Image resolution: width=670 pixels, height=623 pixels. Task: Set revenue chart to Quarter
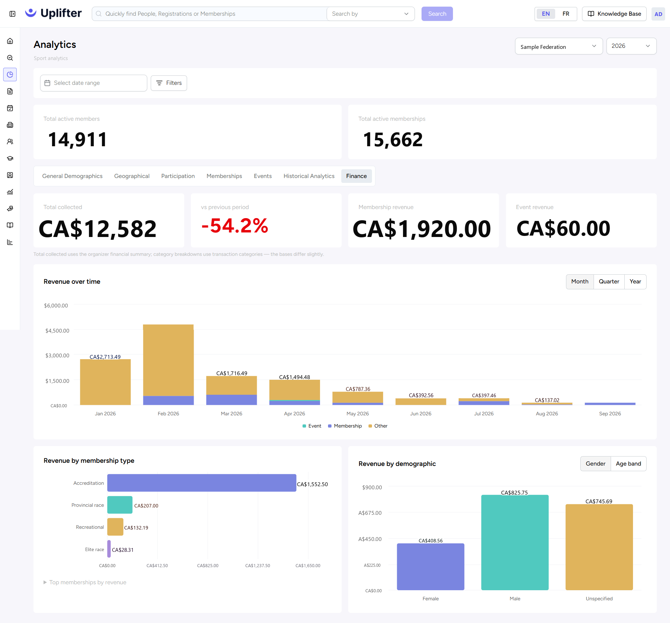(609, 282)
